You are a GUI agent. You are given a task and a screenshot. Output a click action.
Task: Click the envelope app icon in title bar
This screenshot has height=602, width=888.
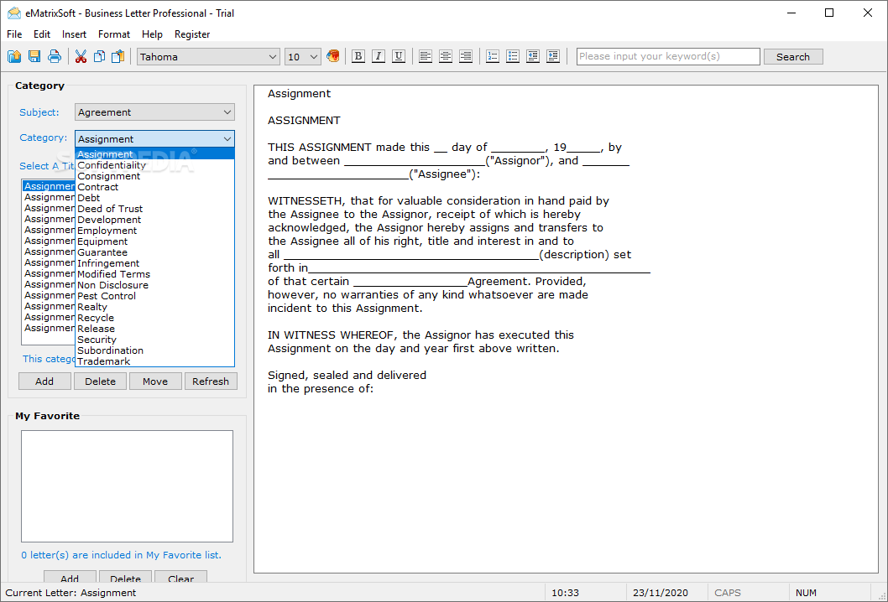14,13
